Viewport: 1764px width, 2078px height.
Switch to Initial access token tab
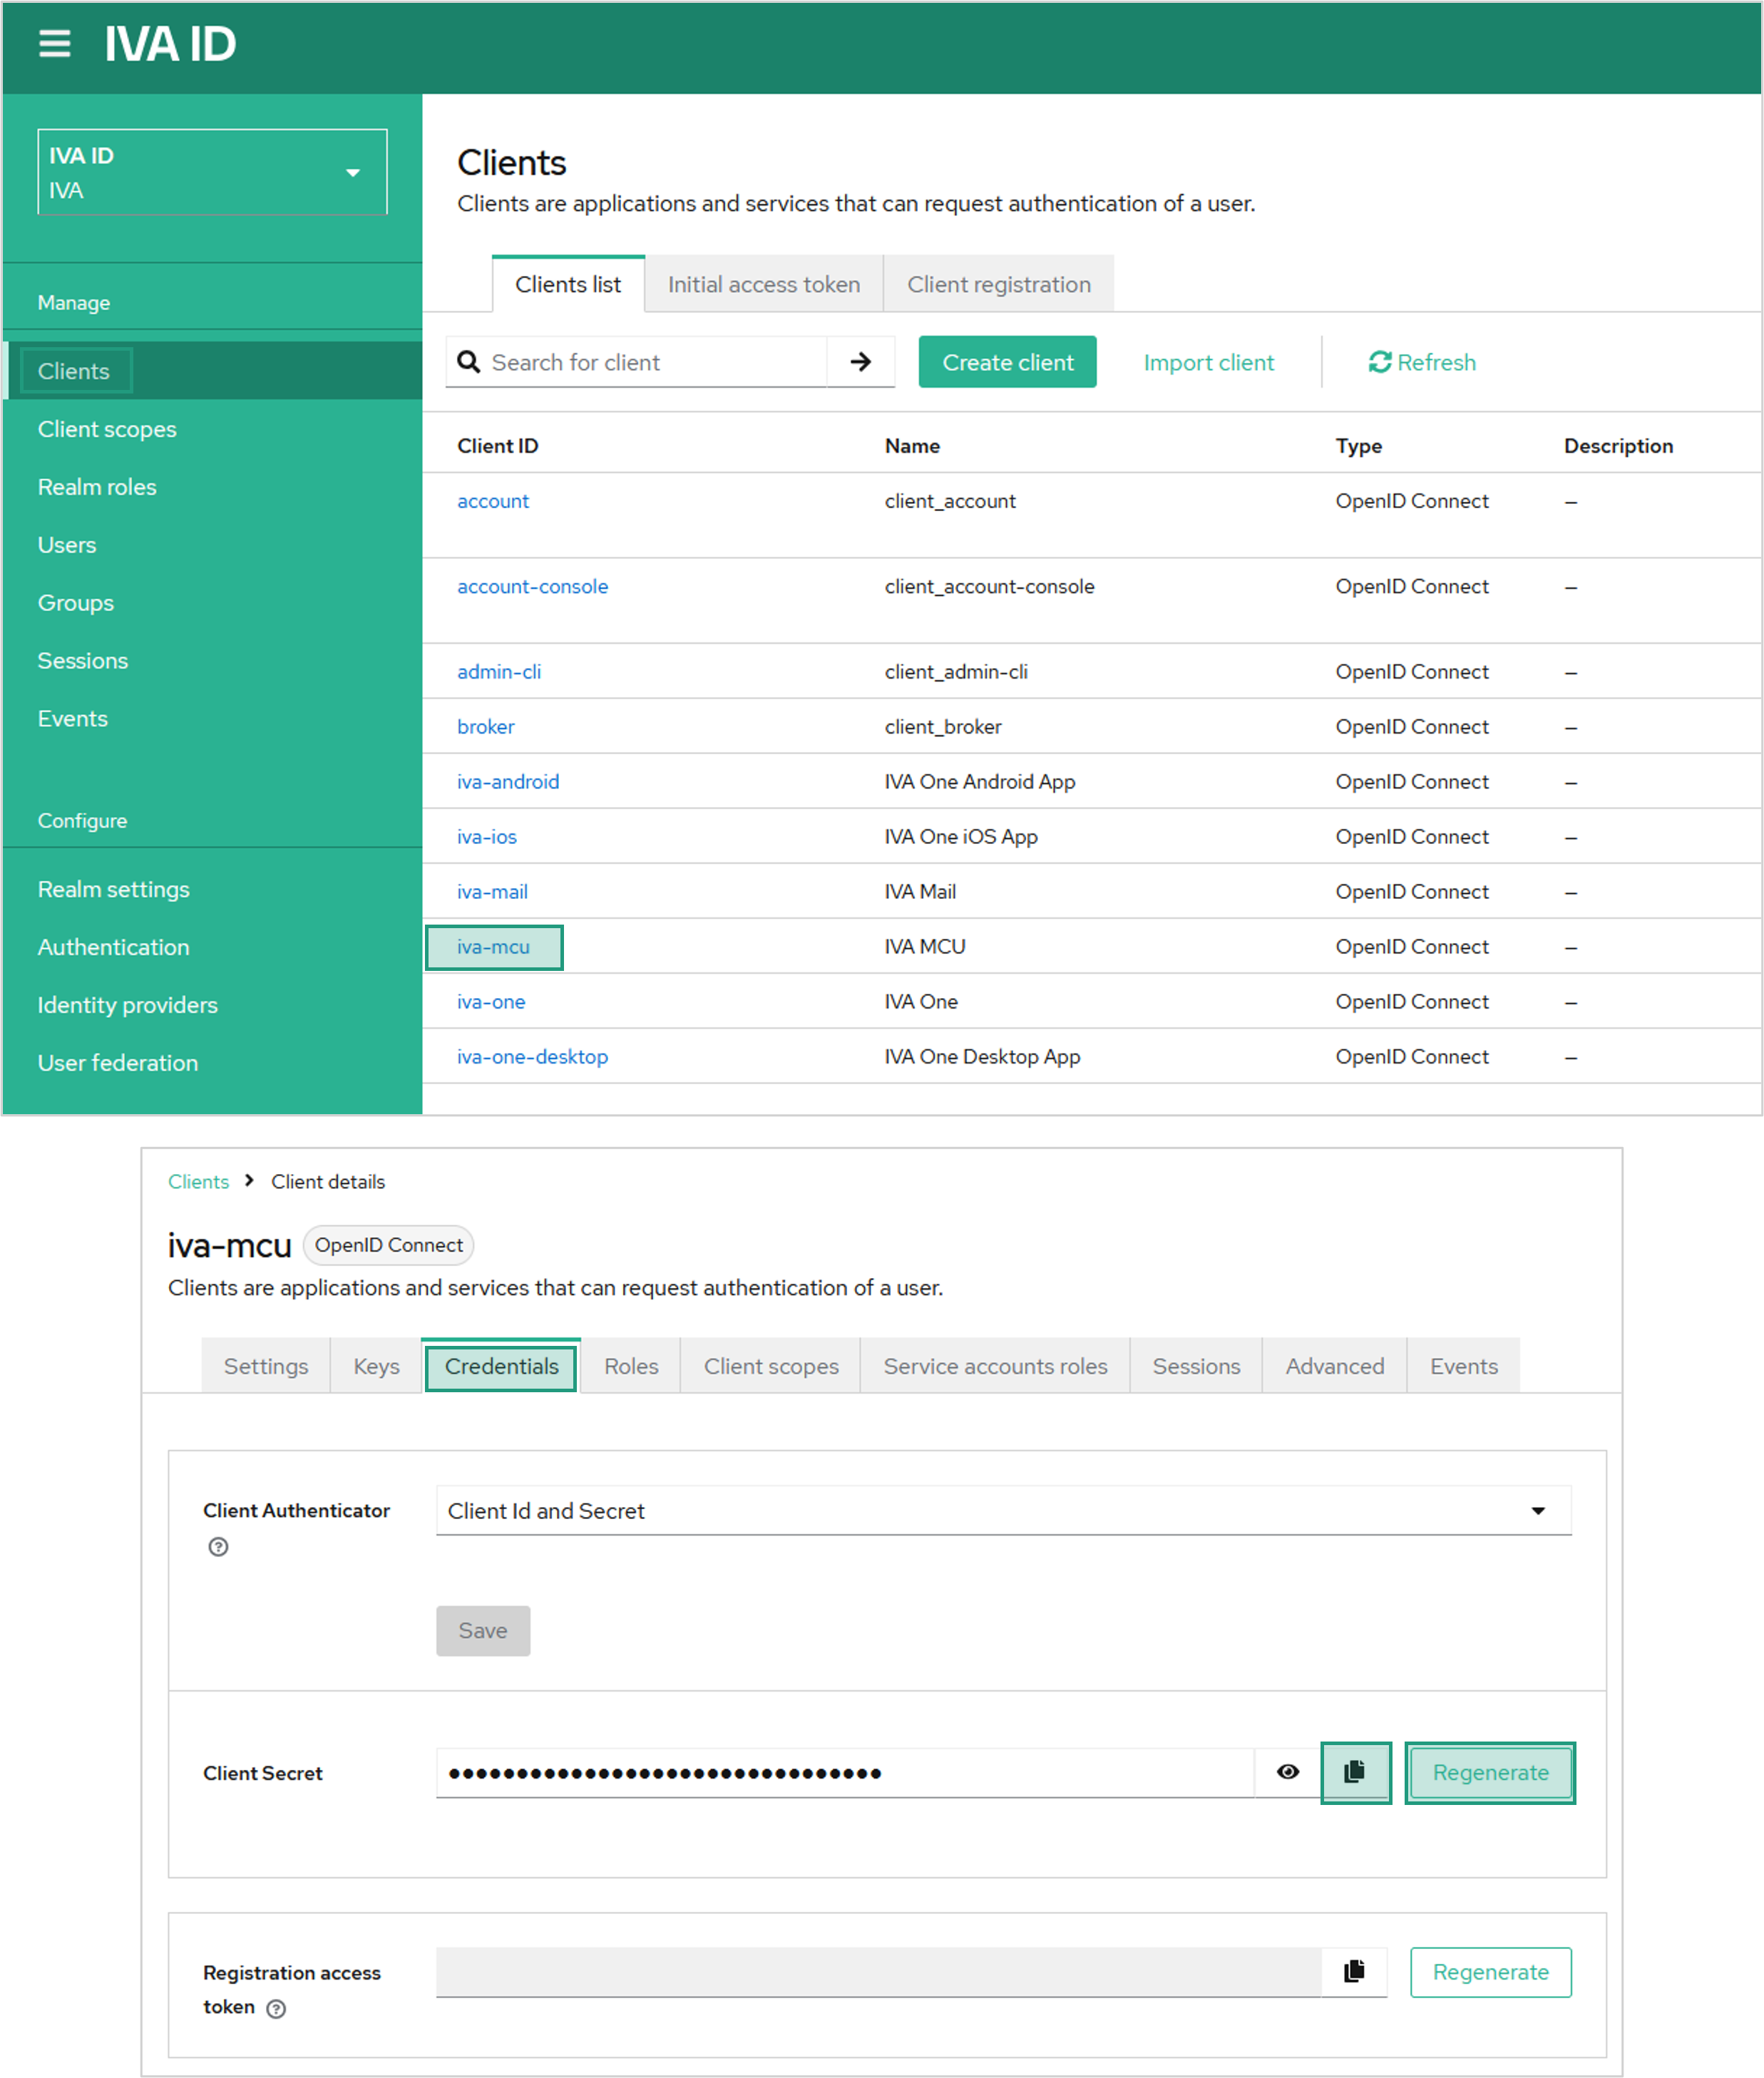point(763,285)
